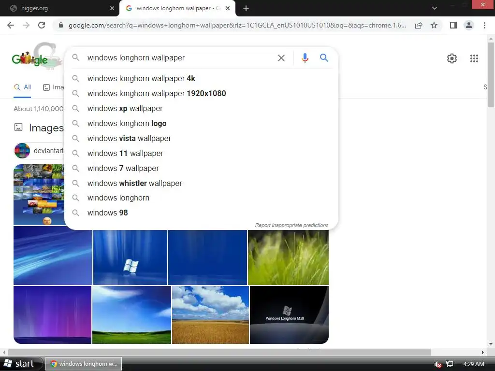Click inside the search text field

pyautogui.click(x=180, y=58)
